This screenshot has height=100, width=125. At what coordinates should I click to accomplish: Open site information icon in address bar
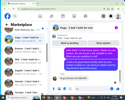click(x=19, y=9)
